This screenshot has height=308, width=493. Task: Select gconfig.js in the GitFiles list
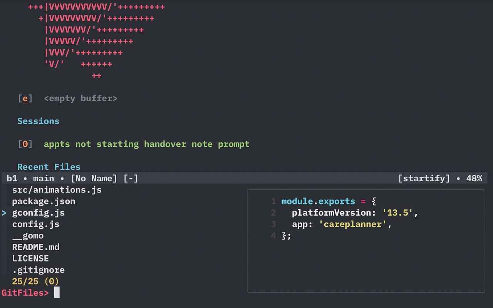[x=38, y=213]
